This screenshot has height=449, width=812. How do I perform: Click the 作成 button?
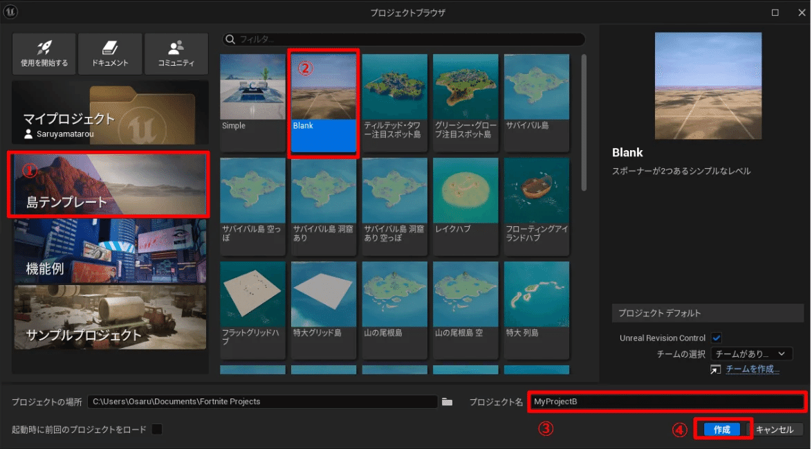click(x=722, y=430)
